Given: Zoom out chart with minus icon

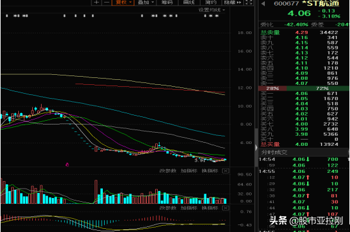Looking at the screenshot, I should tap(107, 3).
